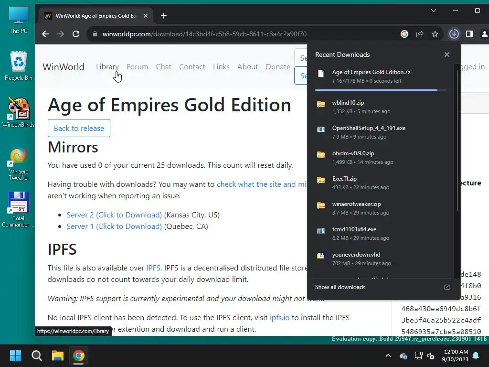The height and width of the screenshot is (367, 489).
Task: Open downloads page external link icon
Action: tap(447, 287)
